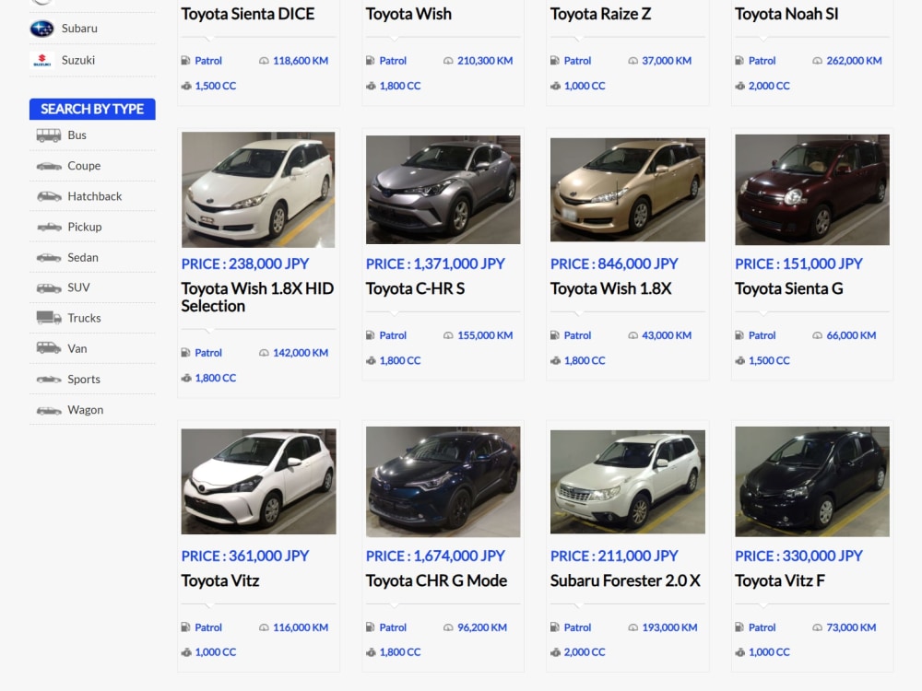Click the Pickup type icon
The height and width of the screenshot is (691, 922).
(49, 227)
